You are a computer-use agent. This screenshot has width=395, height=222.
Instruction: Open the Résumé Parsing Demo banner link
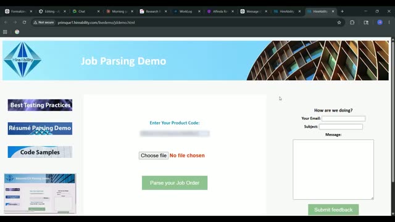pyautogui.click(x=39, y=128)
